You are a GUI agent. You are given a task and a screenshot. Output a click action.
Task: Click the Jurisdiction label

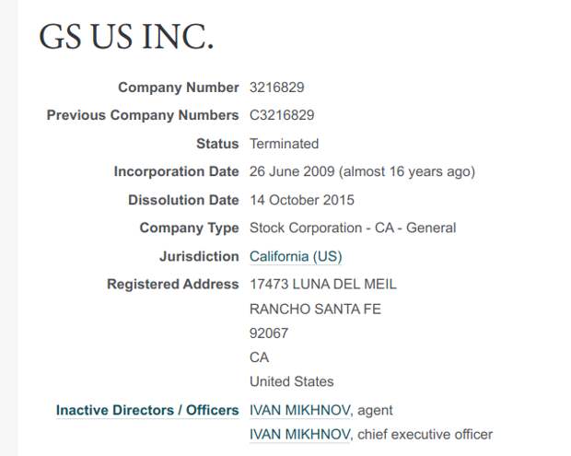click(x=199, y=256)
